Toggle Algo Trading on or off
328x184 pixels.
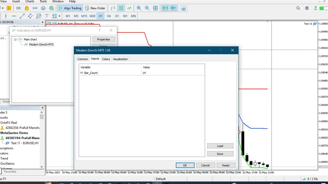(70, 8)
